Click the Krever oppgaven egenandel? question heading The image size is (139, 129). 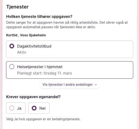[x=33, y=97]
